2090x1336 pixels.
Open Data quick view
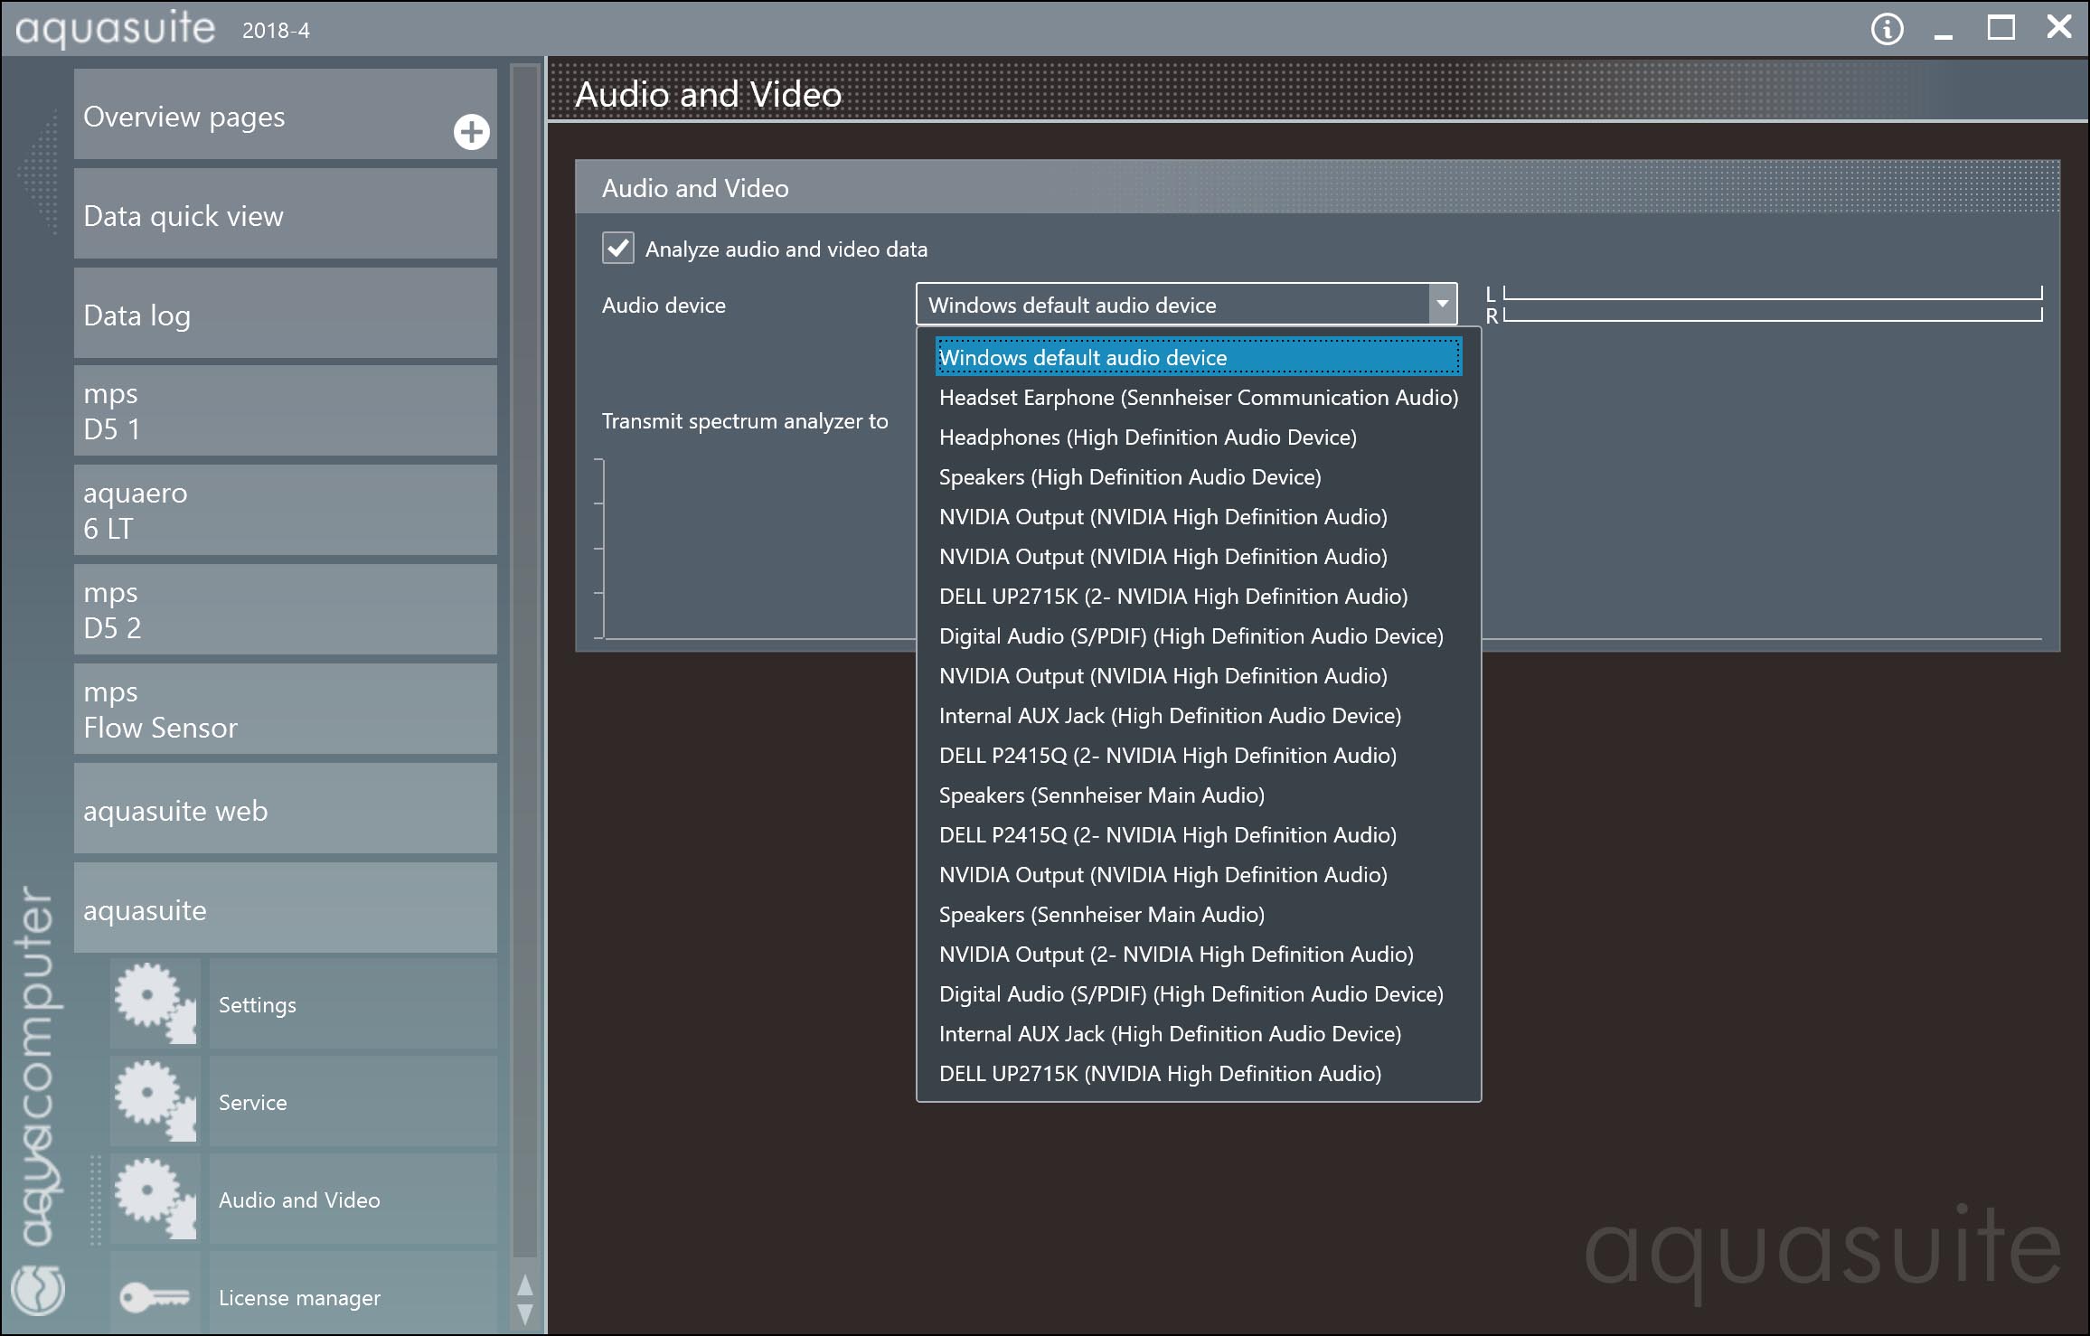pos(286,213)
